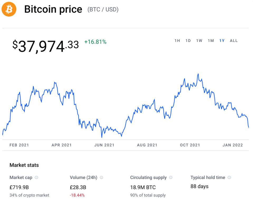Screen dimensions: 253x200
Task: Click the APR 2021 axis label
Action: (x=61, y=145)
